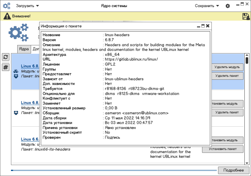Click the package icon in second kernel row

(16, 113)
